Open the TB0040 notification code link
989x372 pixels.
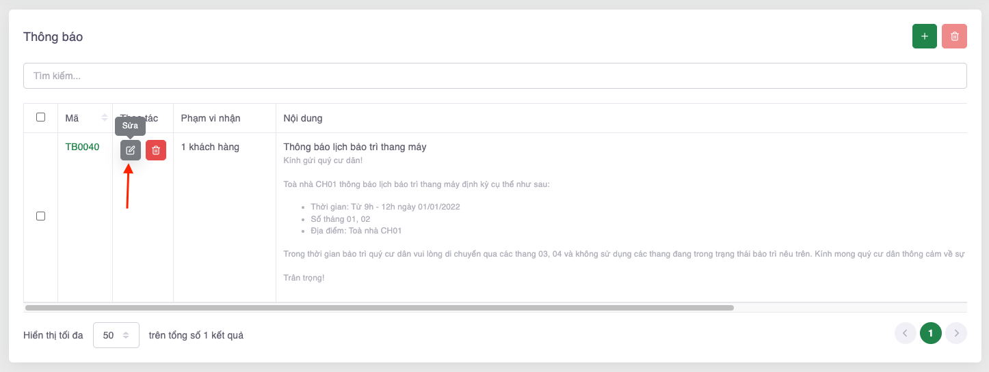tap(82, 147)
